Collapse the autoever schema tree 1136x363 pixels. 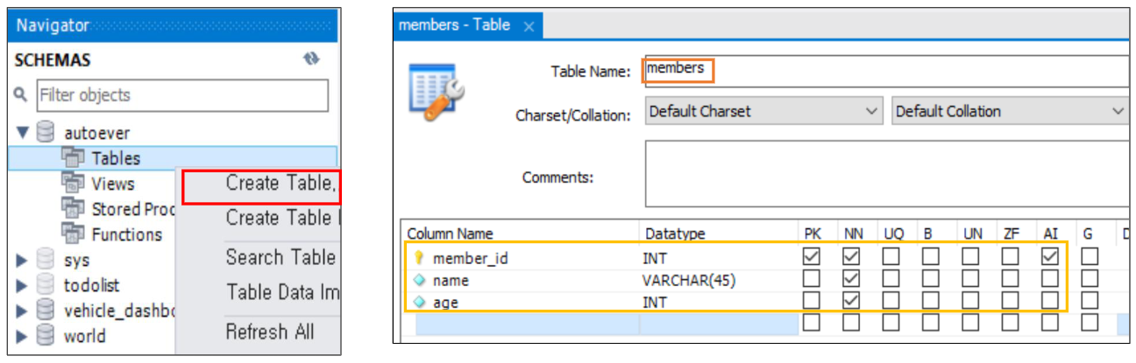point(22,133)
